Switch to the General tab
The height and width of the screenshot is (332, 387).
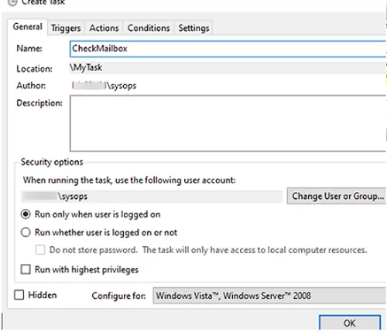27,27
